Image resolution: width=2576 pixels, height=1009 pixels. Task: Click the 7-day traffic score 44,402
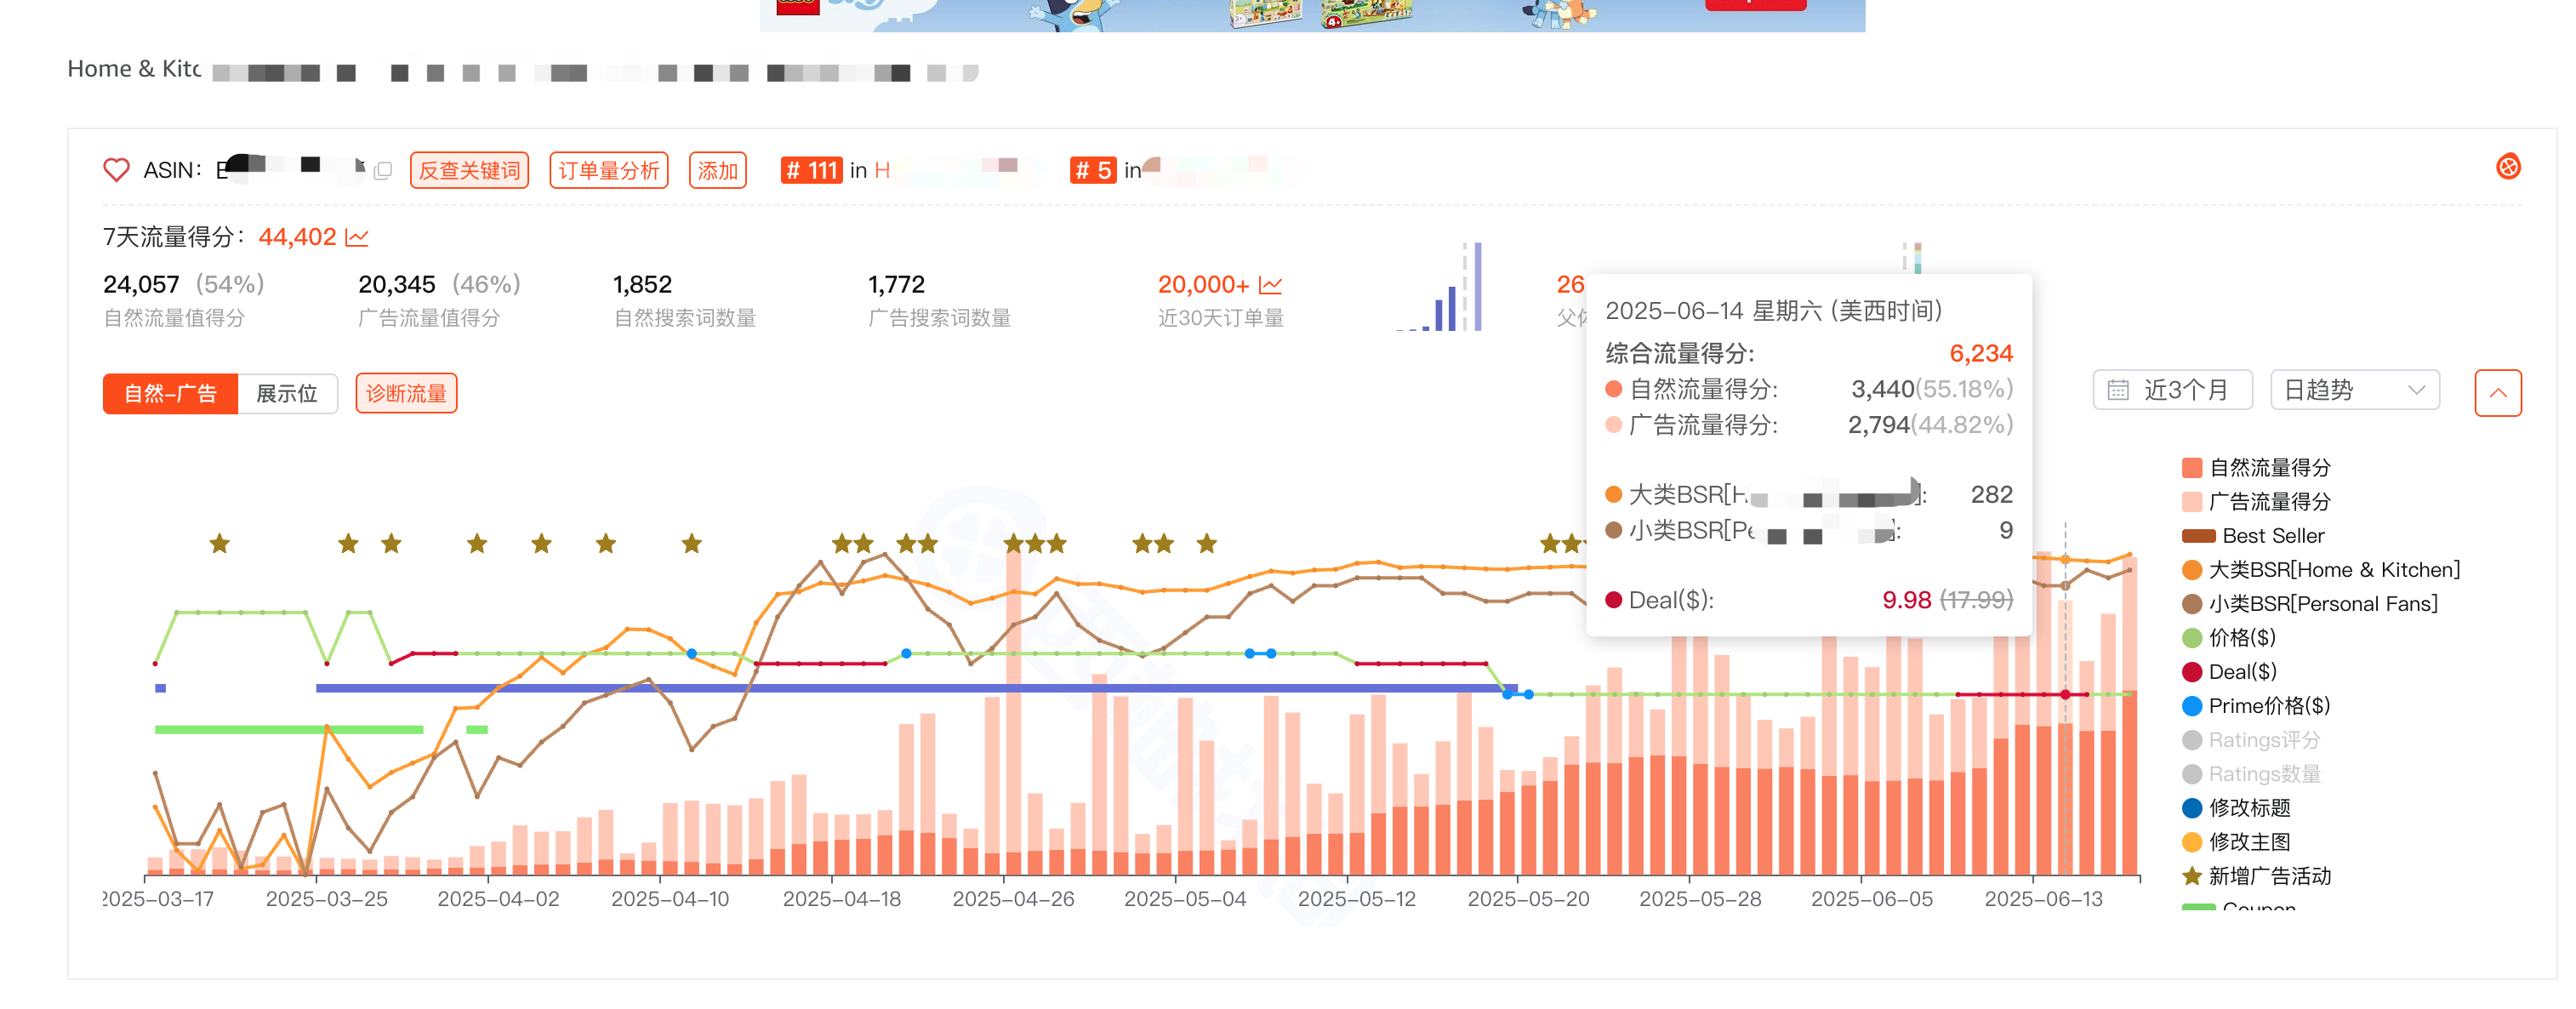pyautogui.click(x=297, y=237)
